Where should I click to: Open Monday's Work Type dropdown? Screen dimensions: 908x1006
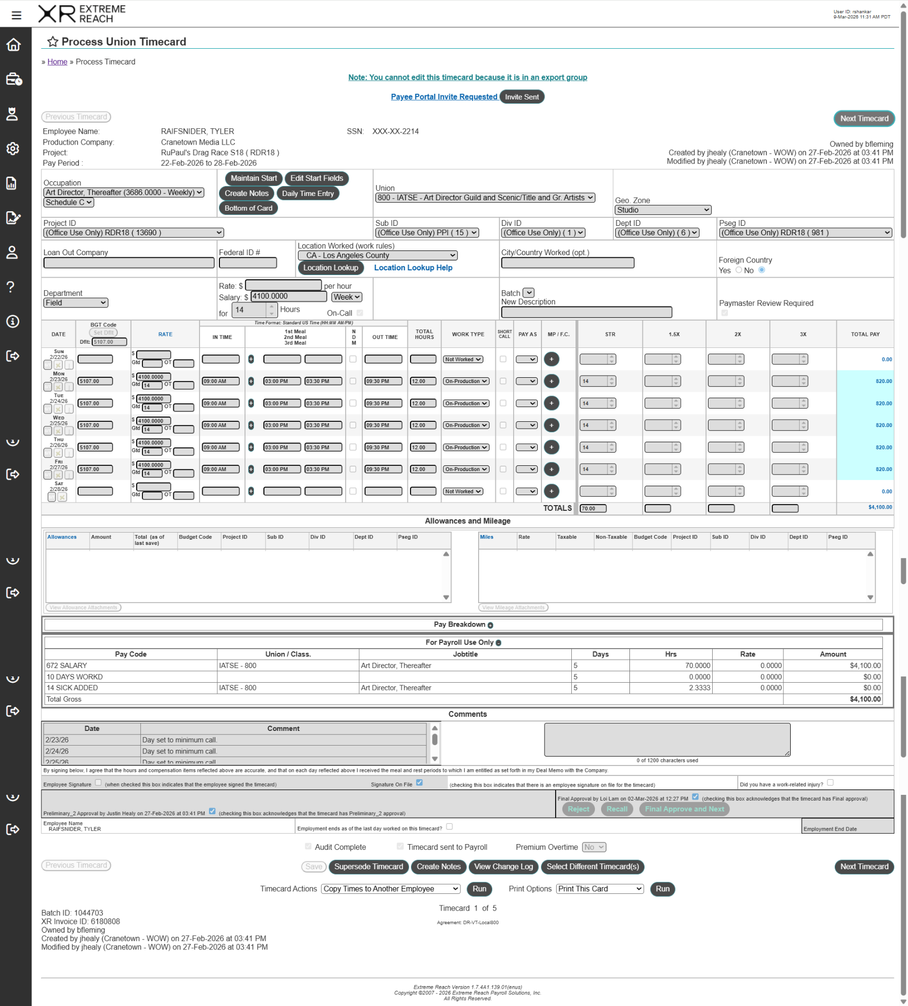pos(466,381)
